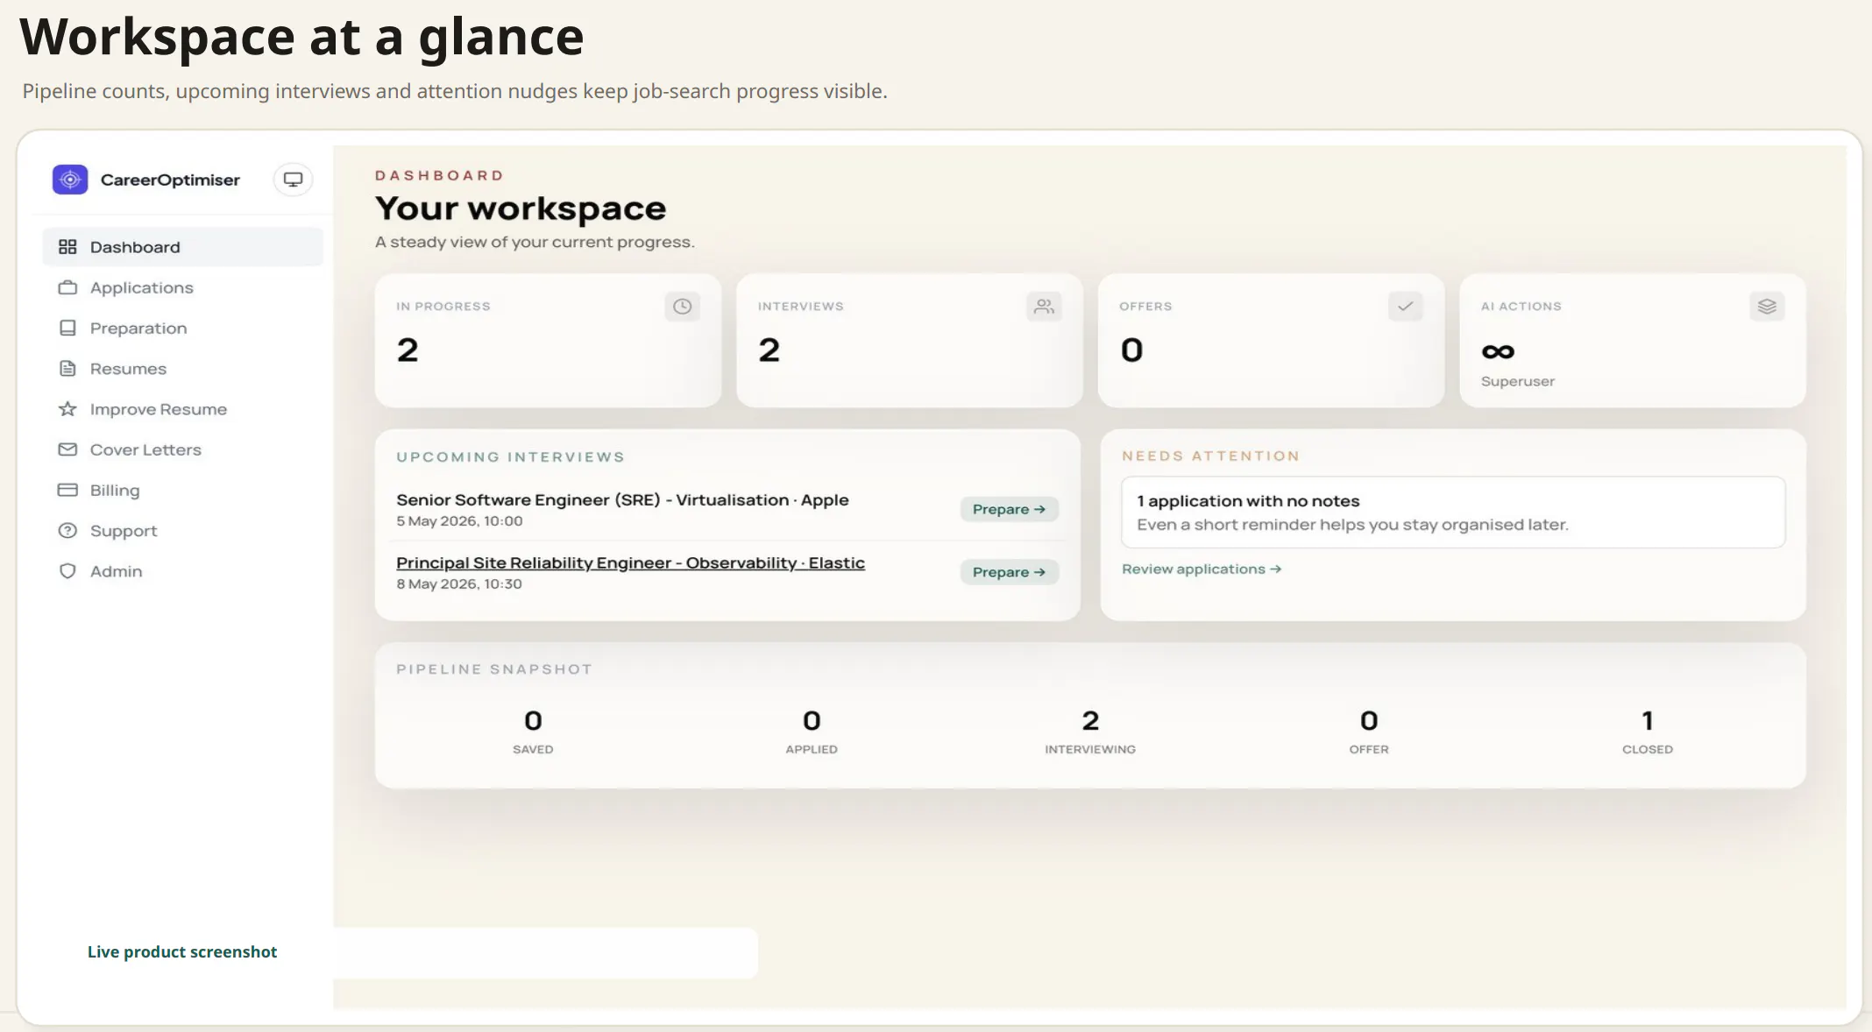Click the '1 application with no notes' notice
The height and width of the screenshot is (1032, 1872).
point(1453,512)
